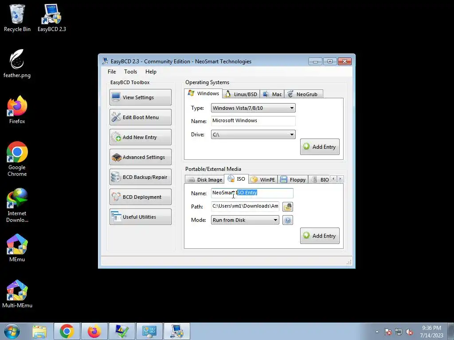Open View Settings in EasyBCD Toolbox
The width and height of the screenshot is (454, 340).
tap(141, 97)
